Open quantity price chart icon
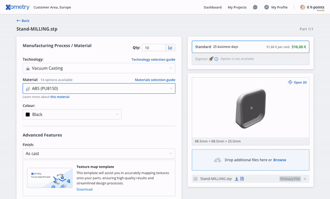 pos(170,48)
